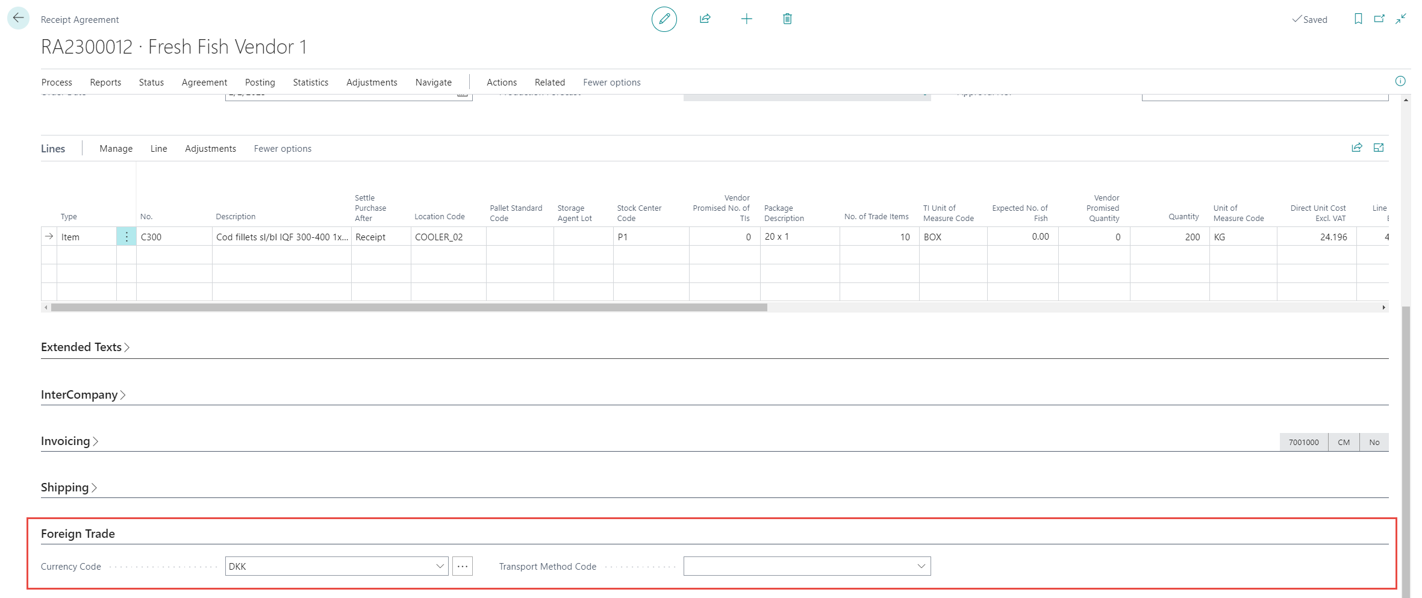The height and width of the screenshot is (598, 1422).
Task: Open row options for the C300 line
Action: [126, 237]
